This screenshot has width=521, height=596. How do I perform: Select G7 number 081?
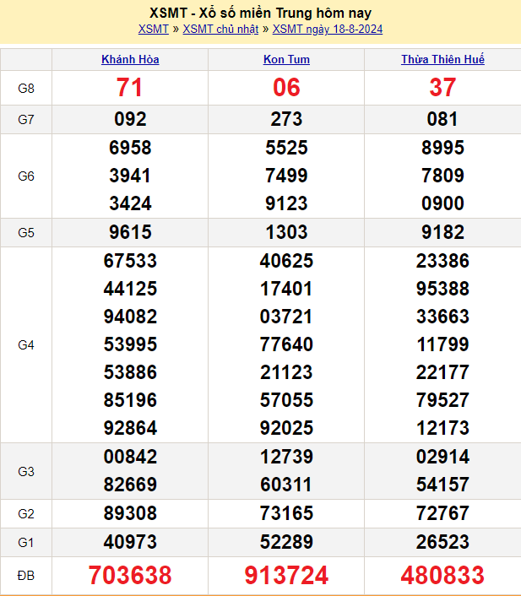click(x=442, y=119)
